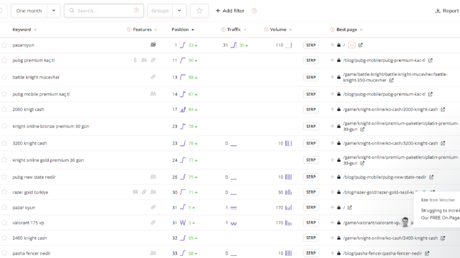The height and width of the screenshot is (258, 460).
Task: Sort by Position column
Action: pyautogui.click(x=183, y=30)
